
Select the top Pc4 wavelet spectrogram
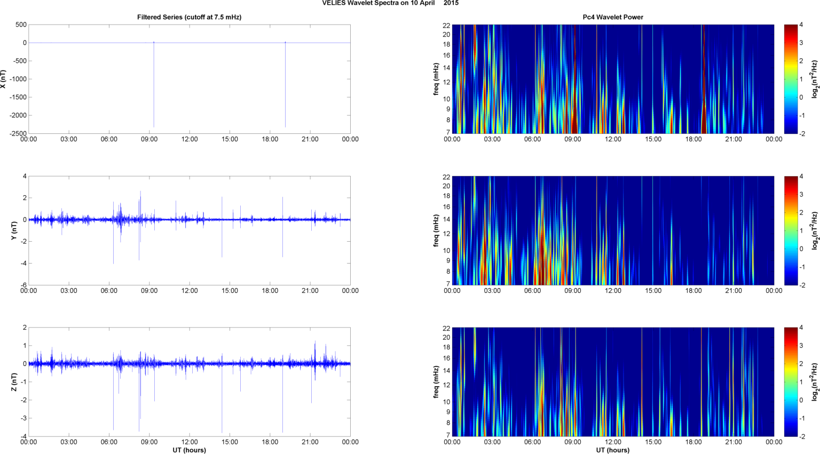[x=612, y=79]
